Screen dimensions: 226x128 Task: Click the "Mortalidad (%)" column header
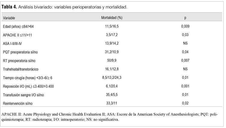[x=112, y=18]
